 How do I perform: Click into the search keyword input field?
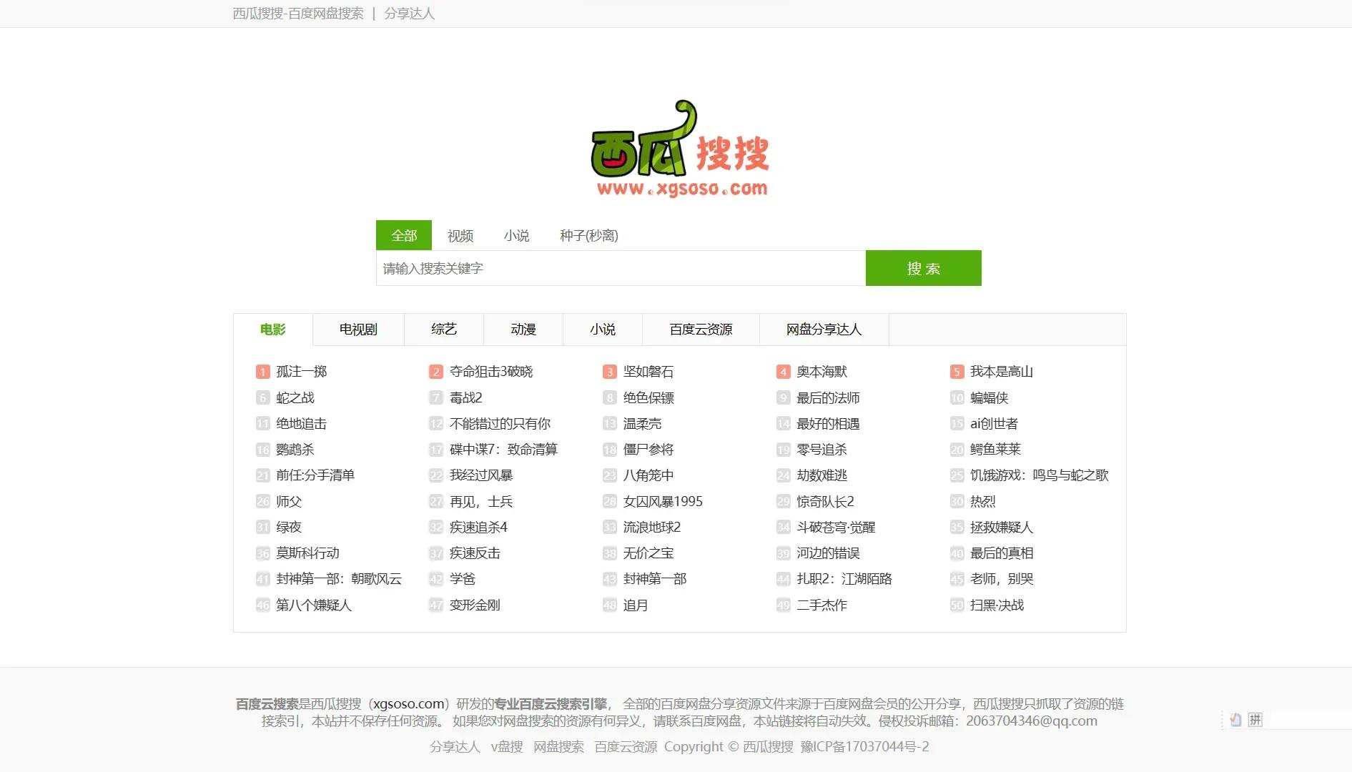pyautogui.click(x=615, y=268)
